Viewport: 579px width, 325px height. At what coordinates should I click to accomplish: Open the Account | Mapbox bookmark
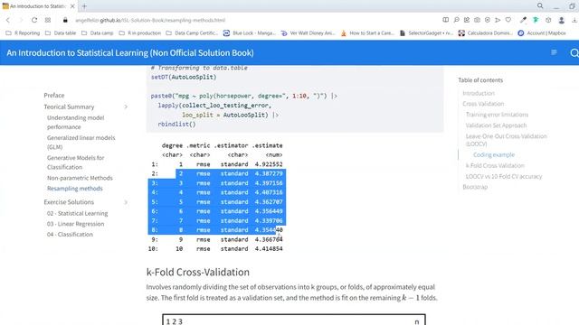point(542,33)
